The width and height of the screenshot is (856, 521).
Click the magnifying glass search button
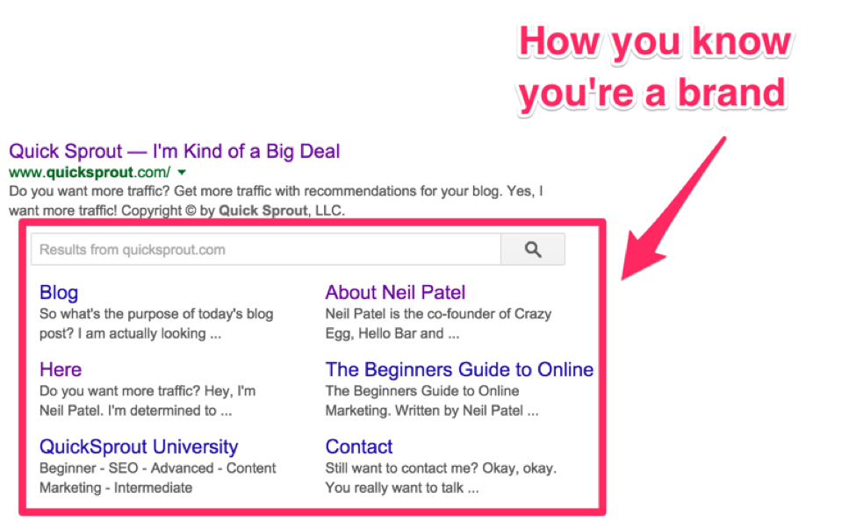click(x=532, y=250)
